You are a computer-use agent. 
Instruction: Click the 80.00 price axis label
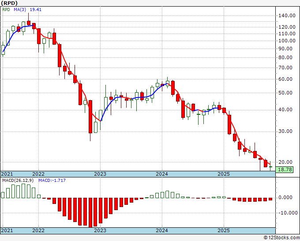pyautogui.click(x=285, y=57)
